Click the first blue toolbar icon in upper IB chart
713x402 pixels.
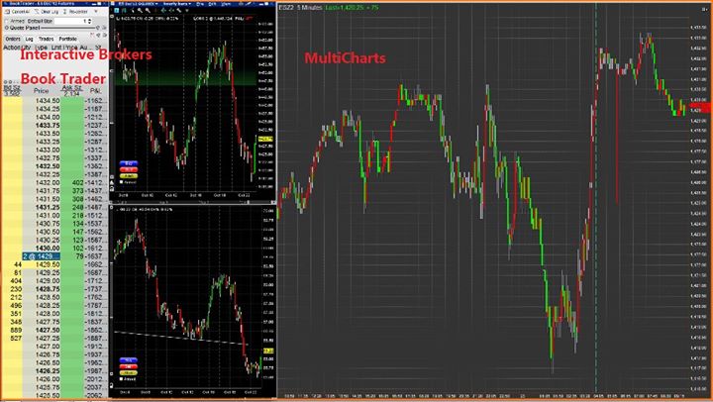117,10
